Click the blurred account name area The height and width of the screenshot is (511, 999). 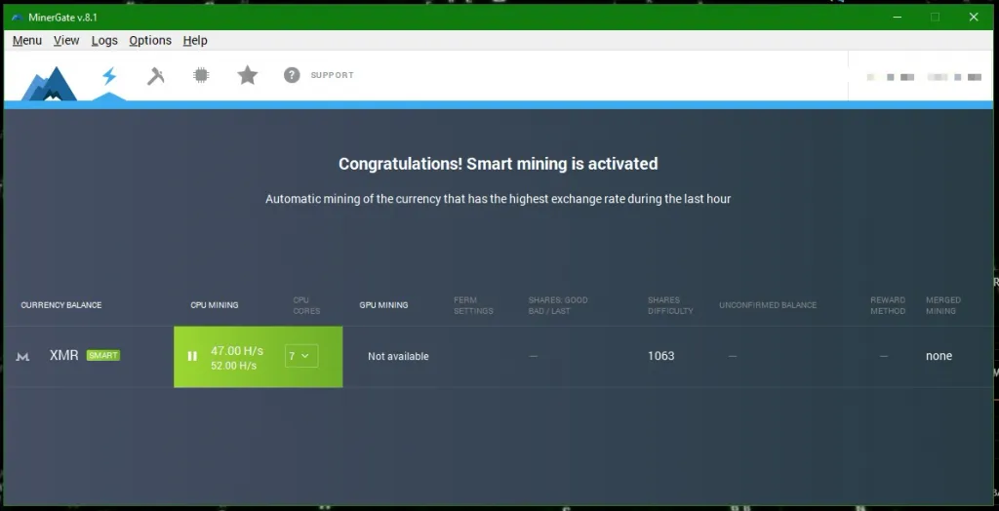[x=924, y=77]
